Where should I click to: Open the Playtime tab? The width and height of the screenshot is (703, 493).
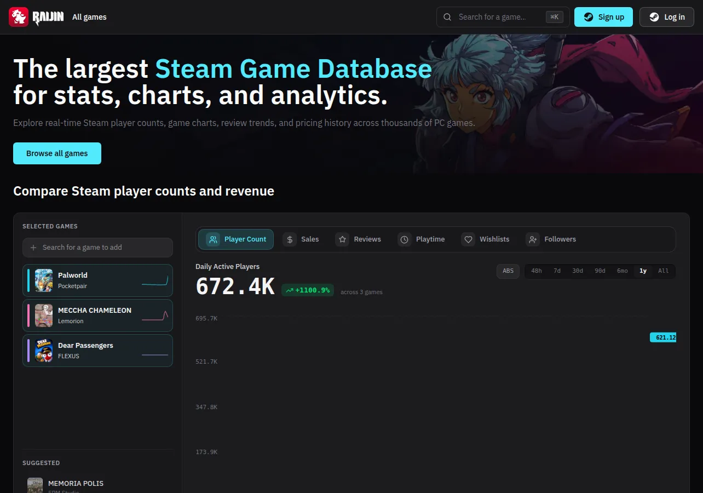tap(422, 239)
